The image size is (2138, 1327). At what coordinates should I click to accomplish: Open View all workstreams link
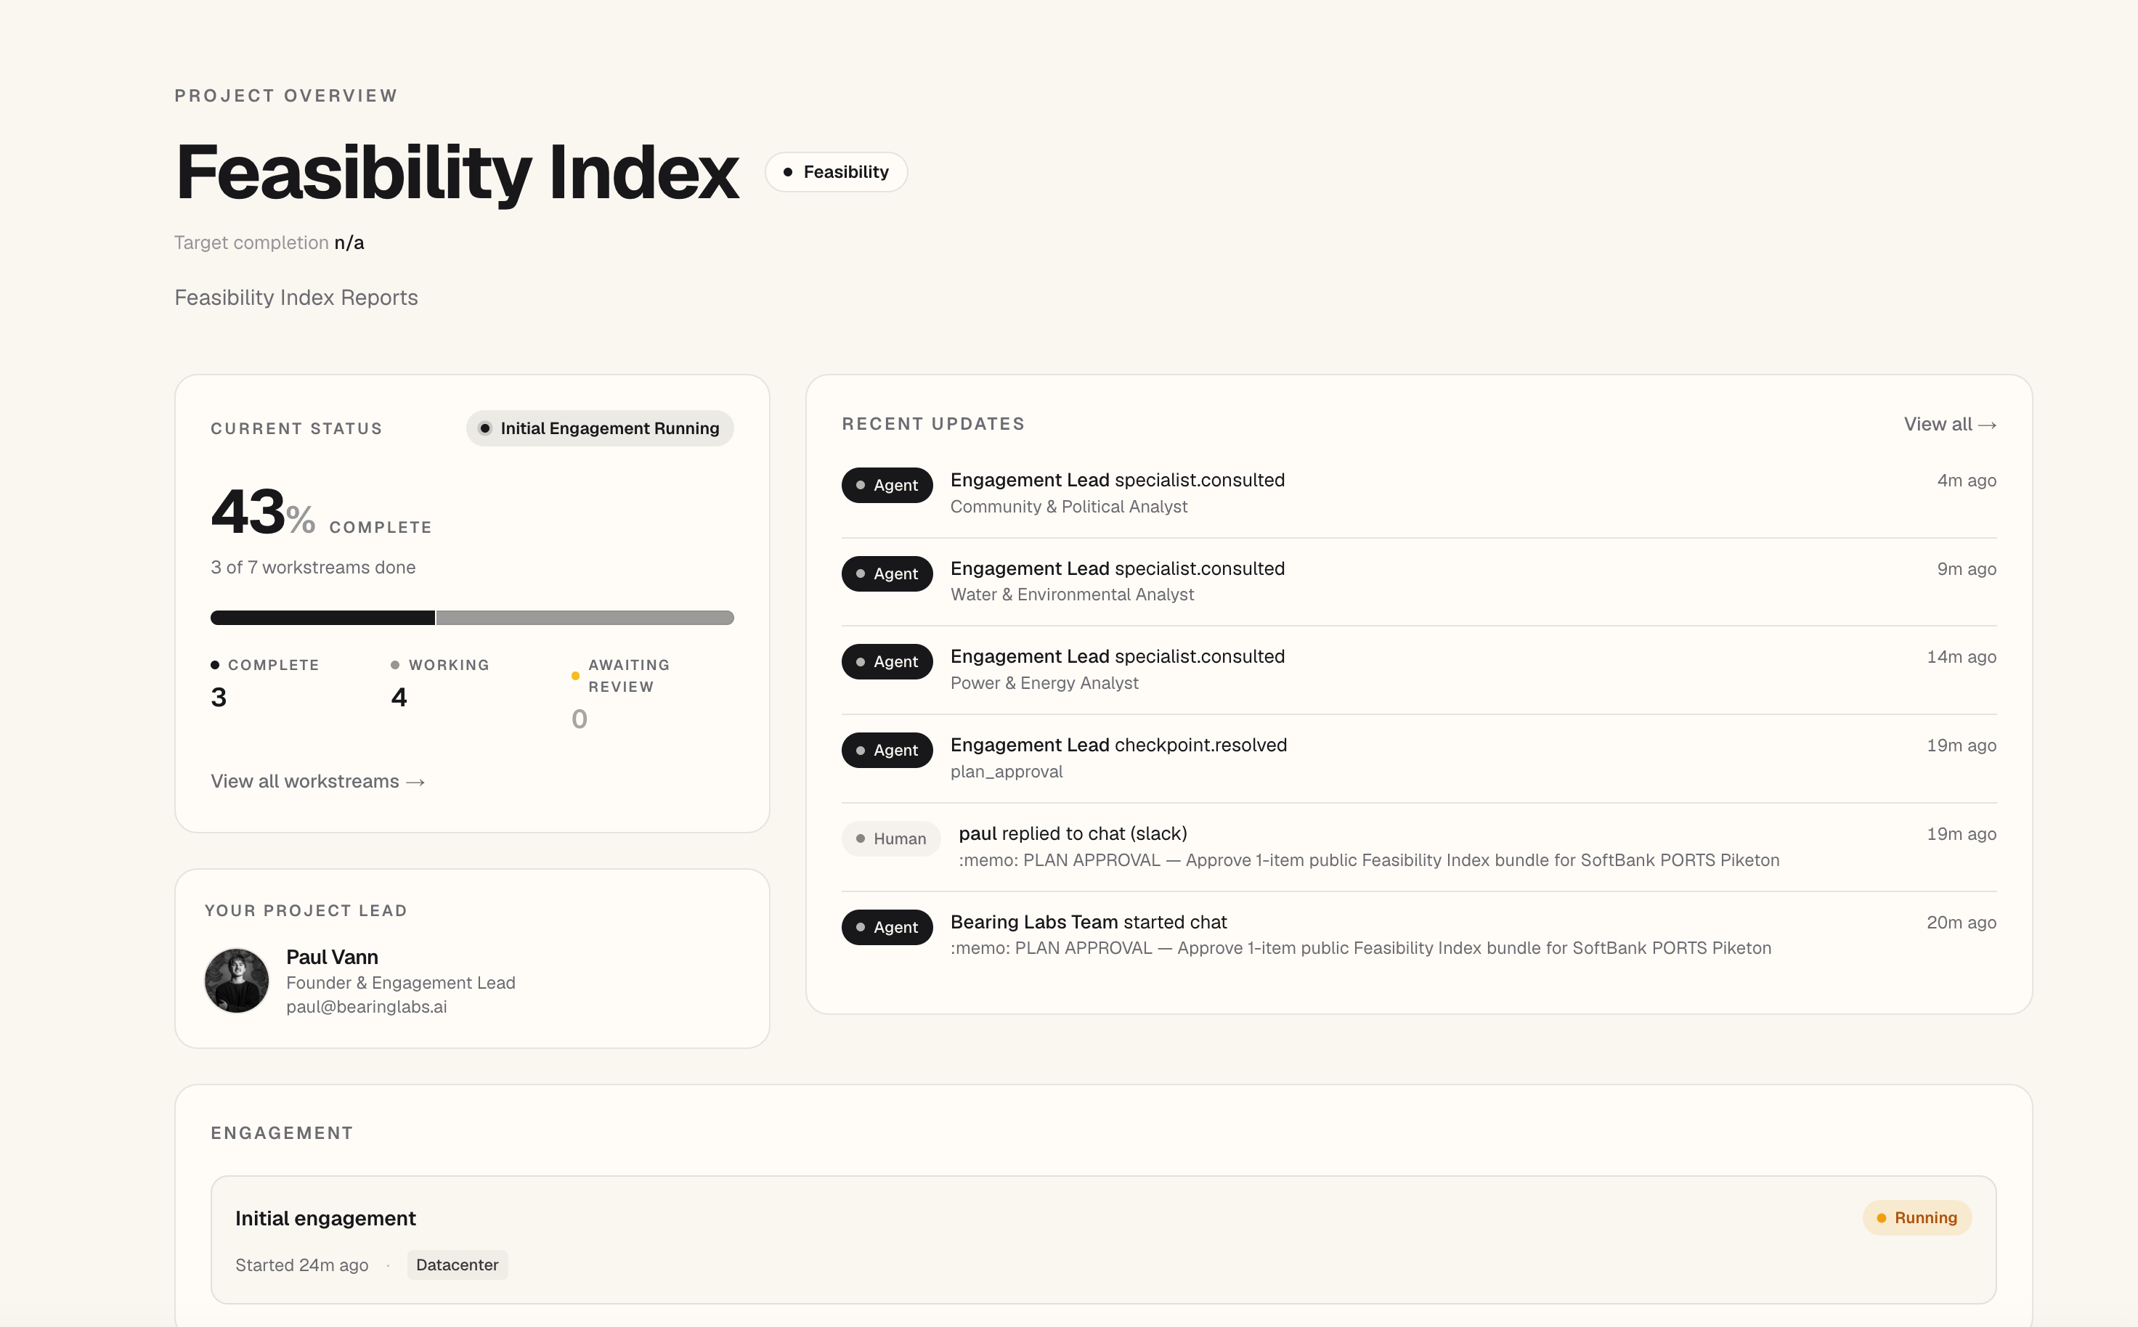point(318,781)
